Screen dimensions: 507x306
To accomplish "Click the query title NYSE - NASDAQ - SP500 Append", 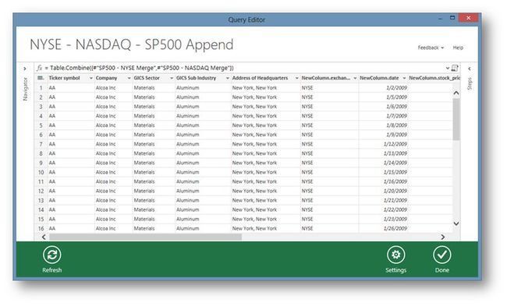I will point(131,44).
